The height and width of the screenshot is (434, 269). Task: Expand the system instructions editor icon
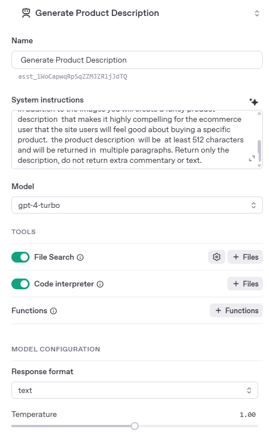(251, 158)
